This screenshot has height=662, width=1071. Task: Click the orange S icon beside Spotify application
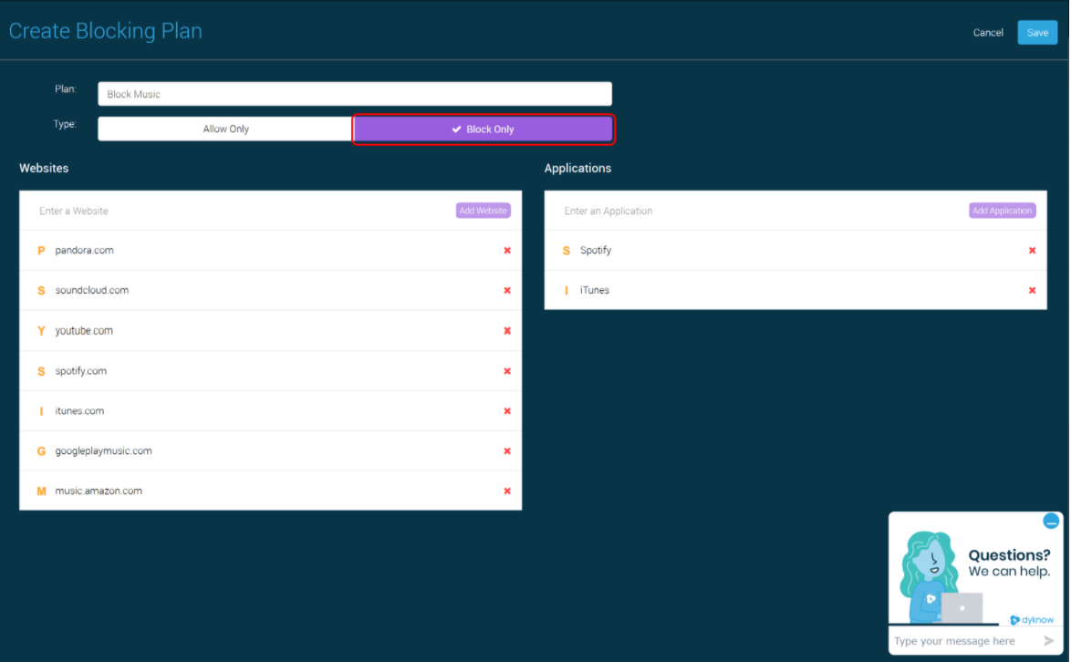point(567,251)
